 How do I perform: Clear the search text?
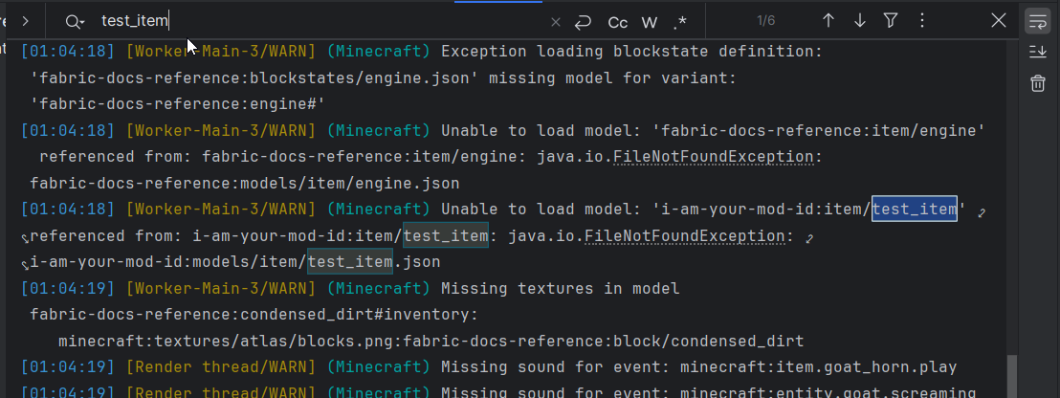556,21
